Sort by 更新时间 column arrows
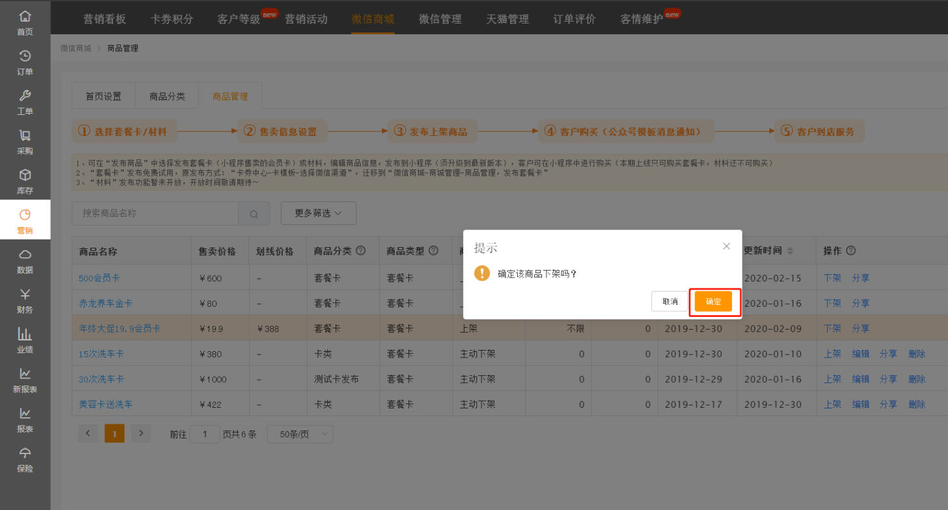Image resolution: width=948 pixels, height=510 pixels. 790,251
